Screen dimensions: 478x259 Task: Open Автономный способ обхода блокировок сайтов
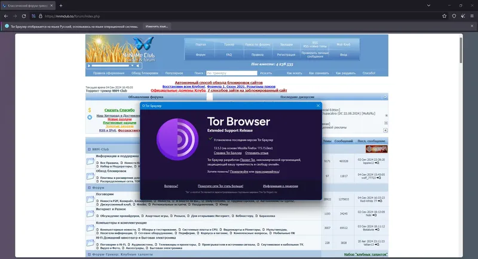point(219,83)
